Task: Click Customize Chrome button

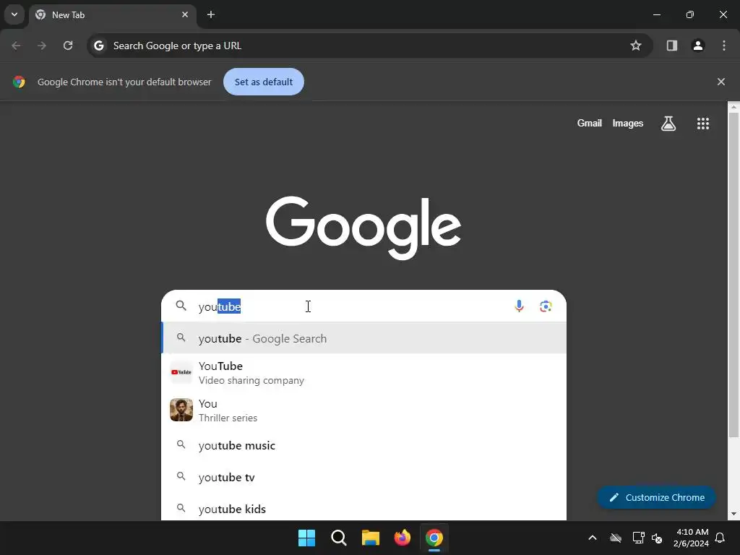Action: coord(656,497)
